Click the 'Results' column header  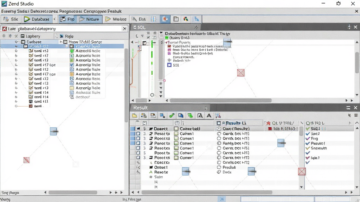click(239, 123)
